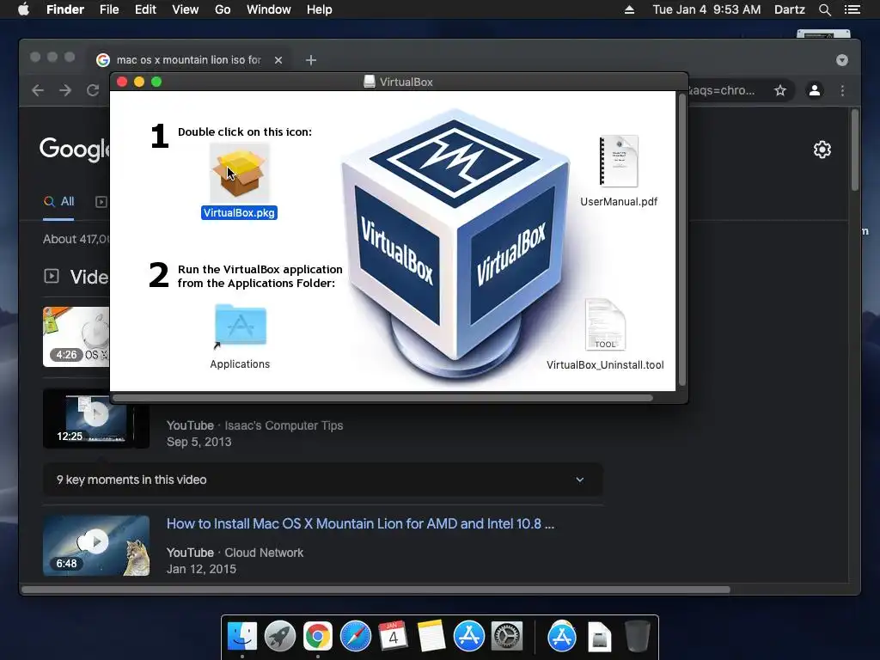Screen dimensions: 880x660
Task: Click the Google logo in Chrome
Action: pos(75,149)
